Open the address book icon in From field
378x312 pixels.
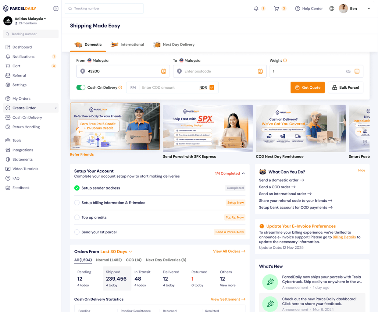164,71
